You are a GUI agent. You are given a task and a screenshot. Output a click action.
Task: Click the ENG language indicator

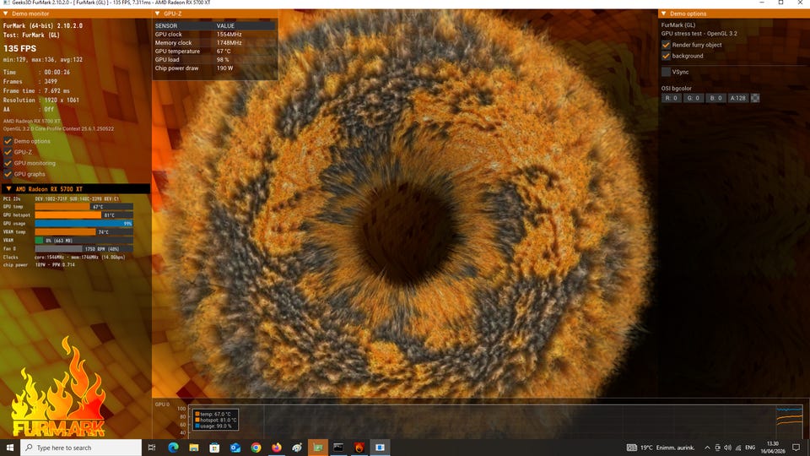tap(750, 448)
